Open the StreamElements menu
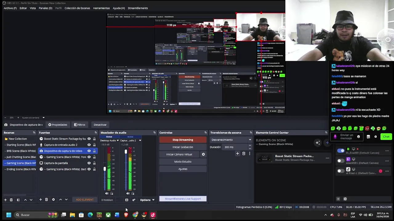Image resolution: width=394 pixels, height=221 pixels. click(138, 8)
